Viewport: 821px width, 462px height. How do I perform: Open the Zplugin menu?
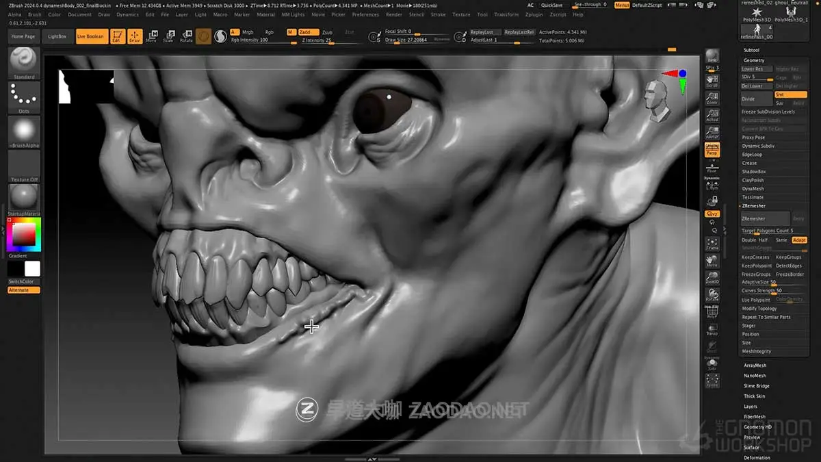(534, 14)
